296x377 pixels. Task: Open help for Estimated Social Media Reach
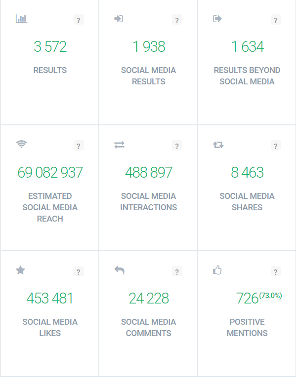click(x=79, y=146)
